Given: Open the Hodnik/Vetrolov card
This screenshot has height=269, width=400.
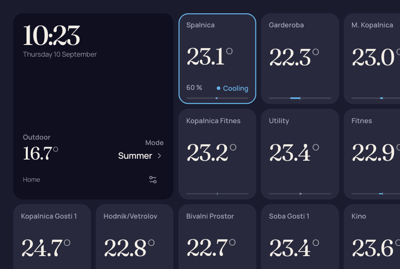Looking at the screenshot, I should [134, 237].
